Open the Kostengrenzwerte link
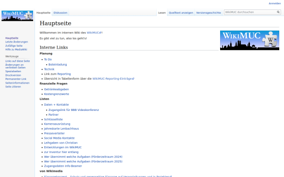284x177 pixels. point(56,94)
